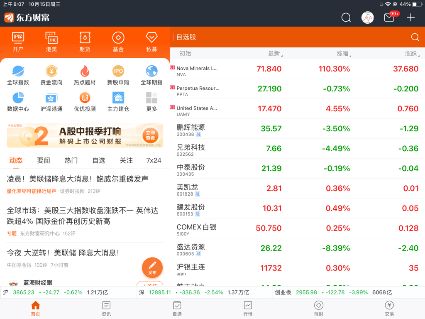Open 中泰股份 300435 stock row
The image size is (425, 319).
tap(297, 169)
